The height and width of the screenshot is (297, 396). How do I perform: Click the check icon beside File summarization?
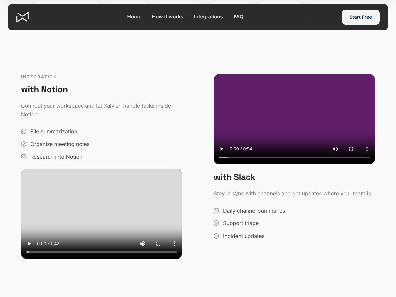tap(24, 131)
